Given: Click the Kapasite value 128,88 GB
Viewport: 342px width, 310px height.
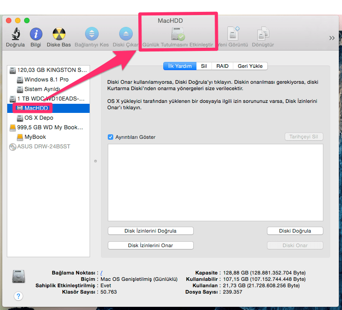Looking at the screenshot, I should 264,273.
